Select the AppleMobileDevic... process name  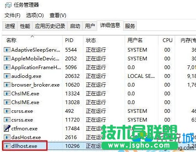click(35, 59)
